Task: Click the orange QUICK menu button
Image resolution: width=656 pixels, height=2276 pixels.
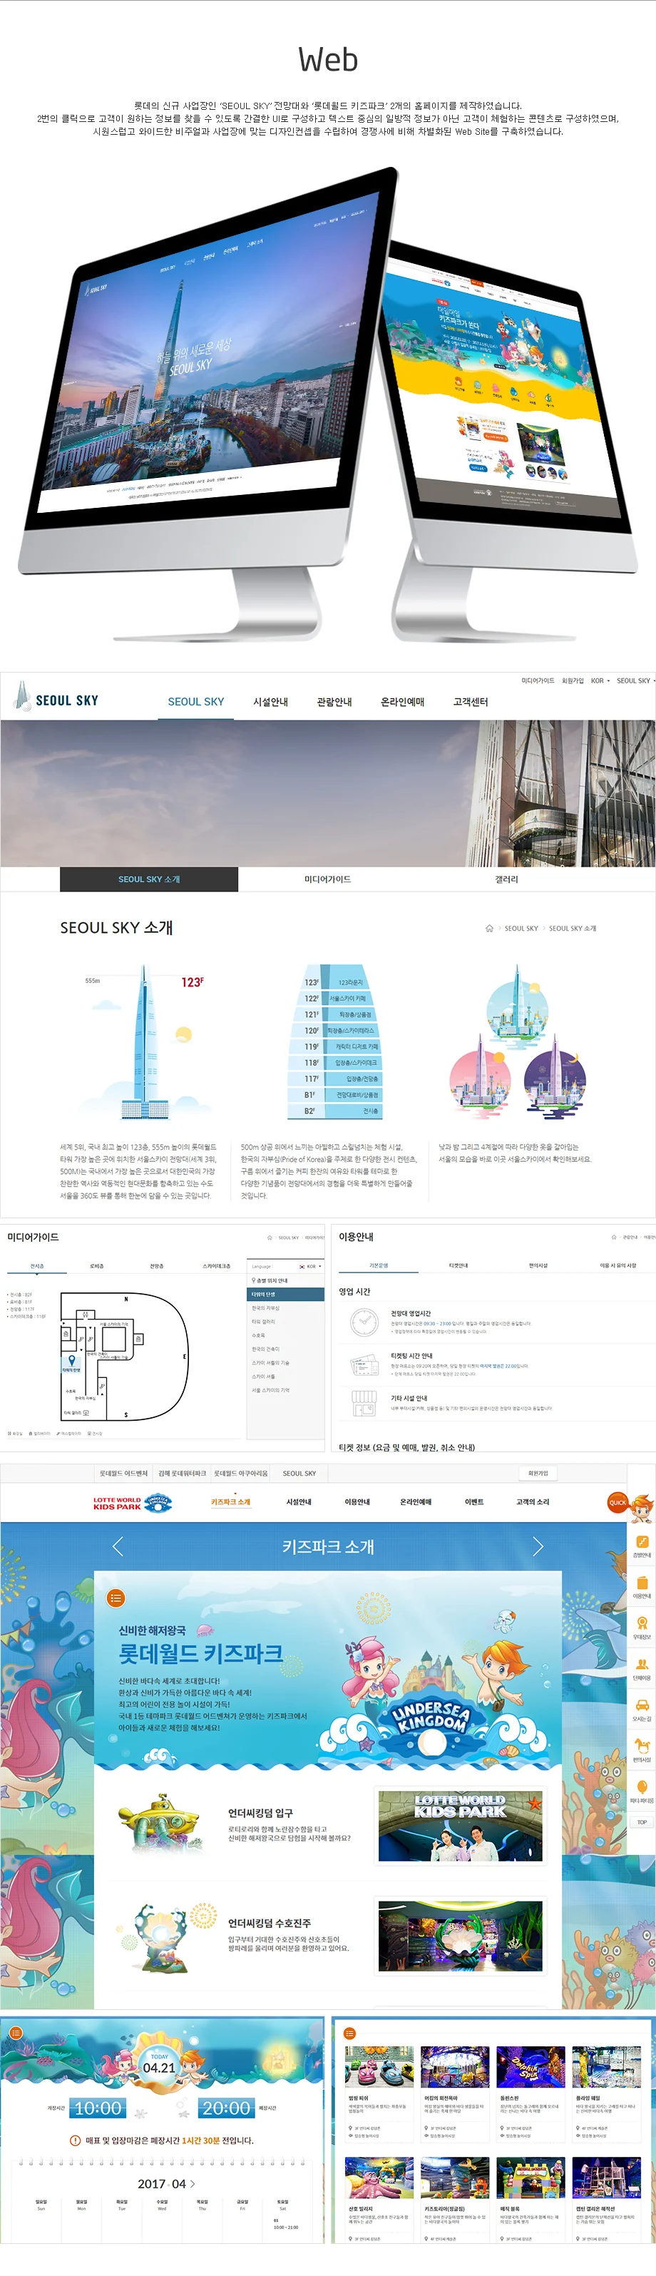Action: pyautogui.click(x=618, y=1502)
